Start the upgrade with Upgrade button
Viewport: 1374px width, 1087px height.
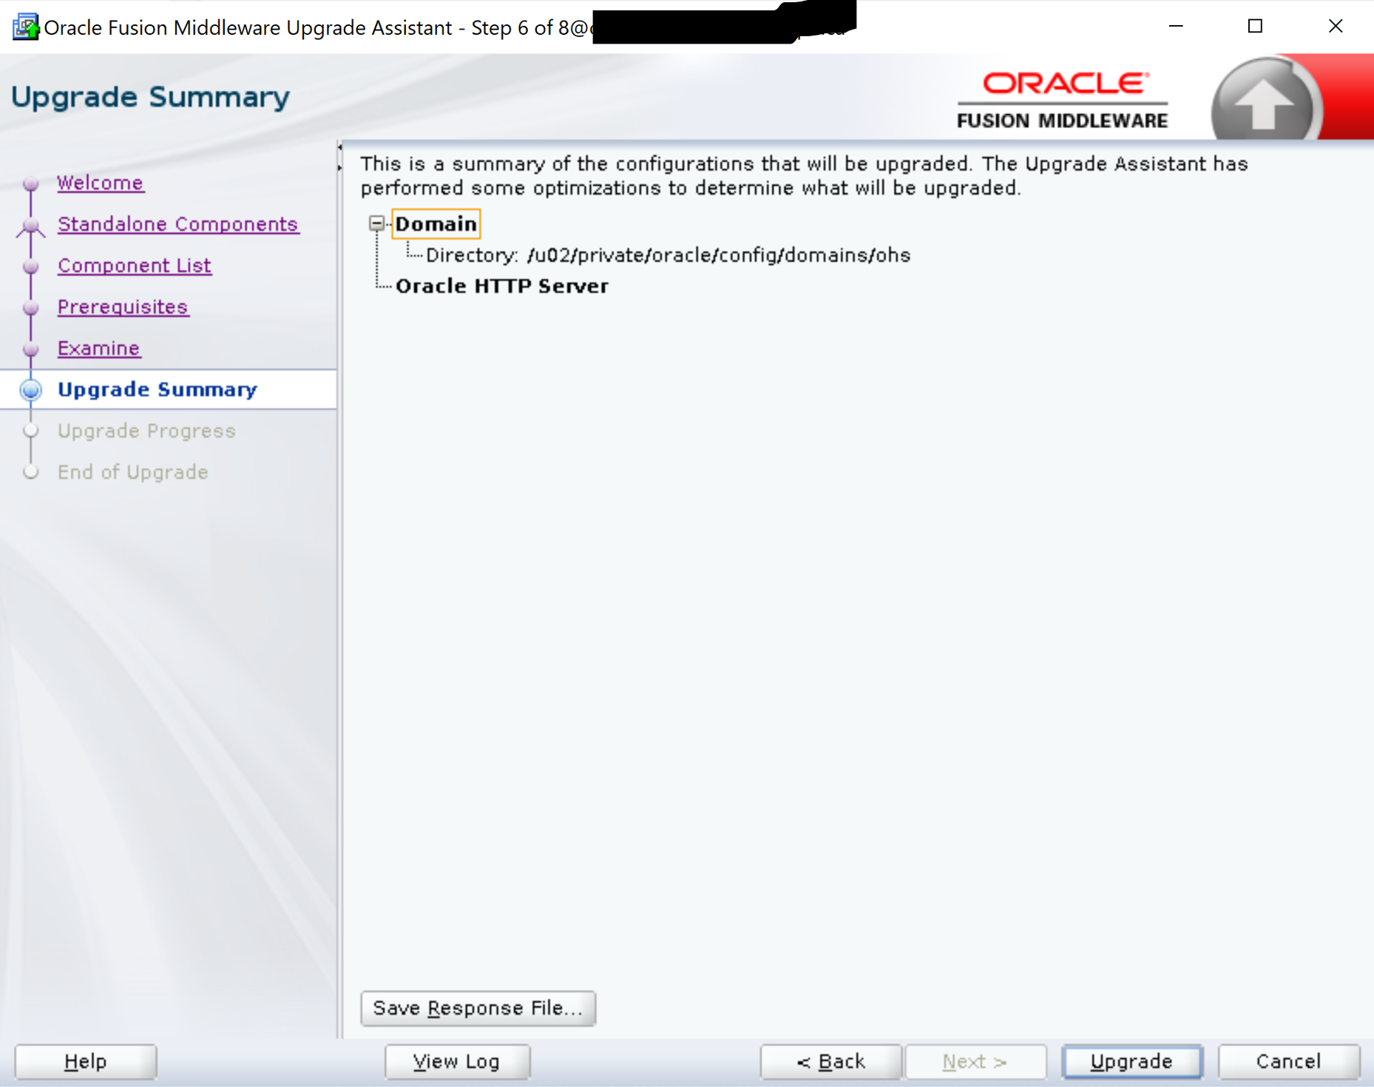click(x=1131, y=1061)
